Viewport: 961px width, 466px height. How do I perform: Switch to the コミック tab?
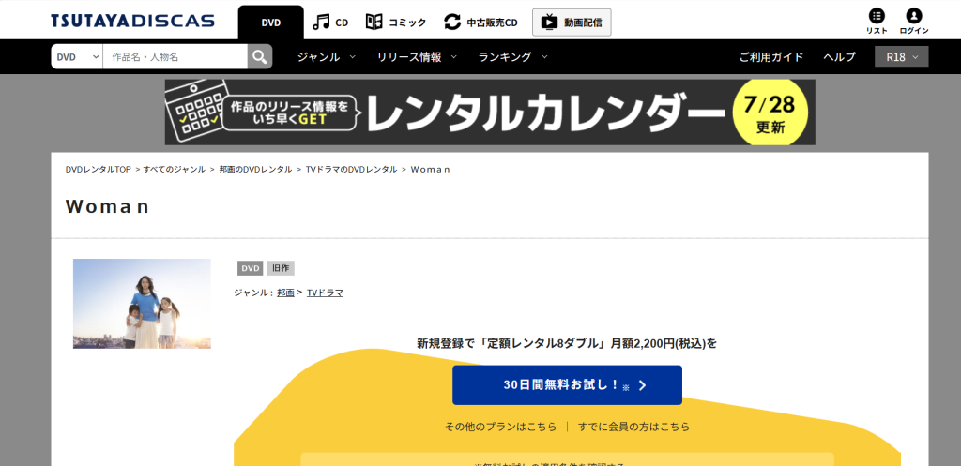point(396,23)
